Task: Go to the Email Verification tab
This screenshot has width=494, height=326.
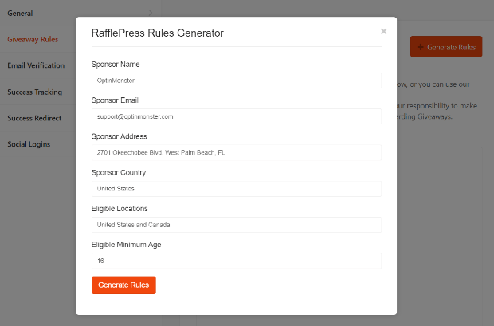Action: [36, 65]
